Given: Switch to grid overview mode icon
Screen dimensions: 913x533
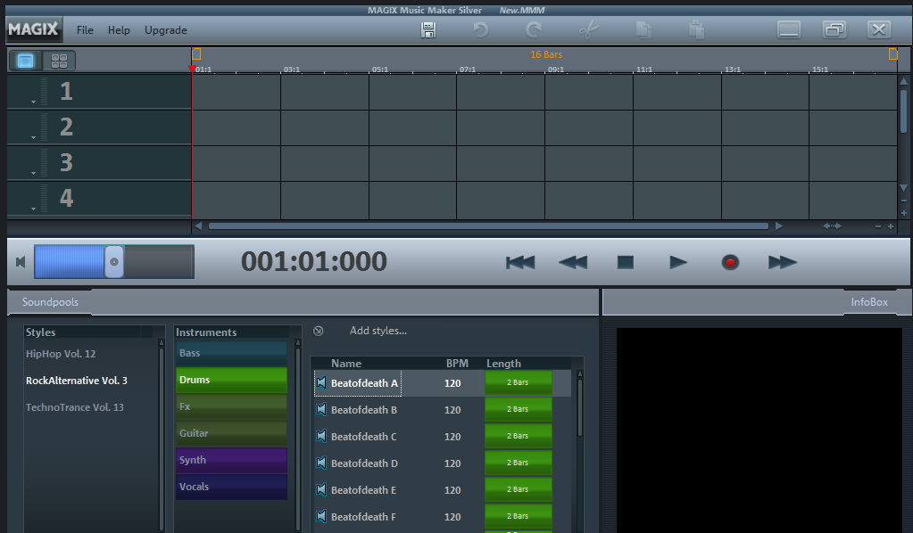Looking at the screenshot, I should [60, 61].
